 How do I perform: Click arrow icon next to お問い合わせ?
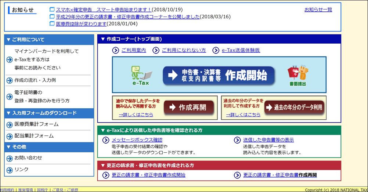[10, 158]
